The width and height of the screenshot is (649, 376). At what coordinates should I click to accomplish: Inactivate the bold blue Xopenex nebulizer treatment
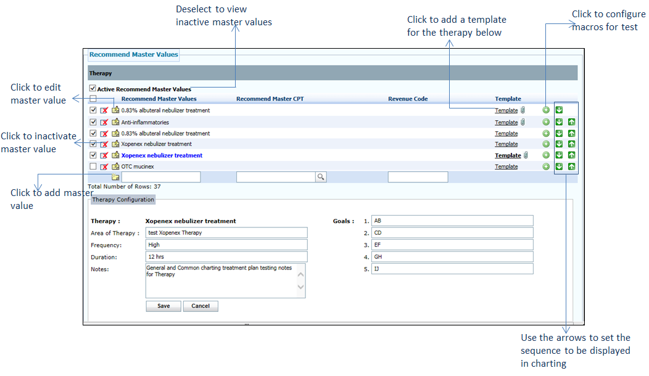[x=104, y=155]
